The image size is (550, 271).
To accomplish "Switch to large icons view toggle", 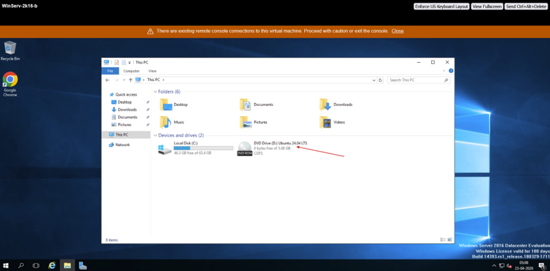I will 449,240.
